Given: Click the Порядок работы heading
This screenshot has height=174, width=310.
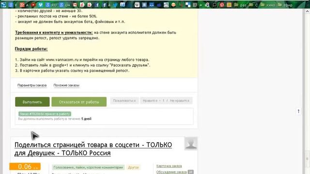Looking at the screenshot, I should tap(31, 49).
